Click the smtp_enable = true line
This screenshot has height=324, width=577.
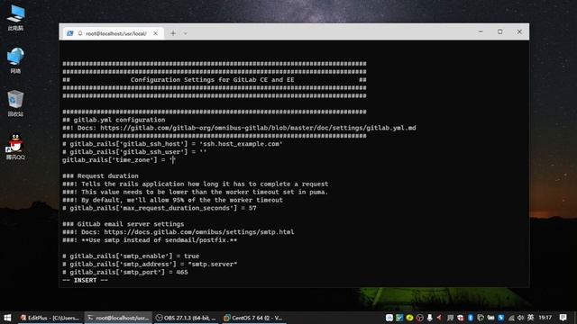131,256
